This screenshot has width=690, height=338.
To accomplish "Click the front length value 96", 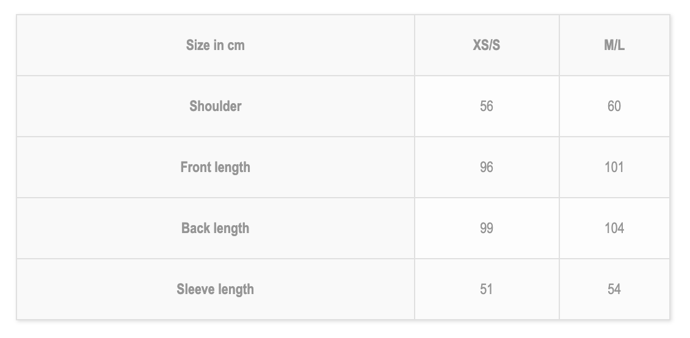I will click(x=486, y=167).
